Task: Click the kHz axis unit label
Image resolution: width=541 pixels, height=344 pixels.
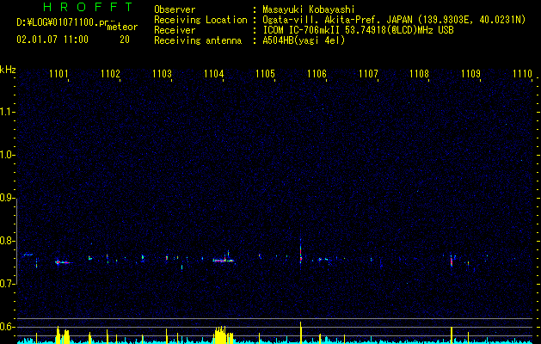Action: pos(8,70)
